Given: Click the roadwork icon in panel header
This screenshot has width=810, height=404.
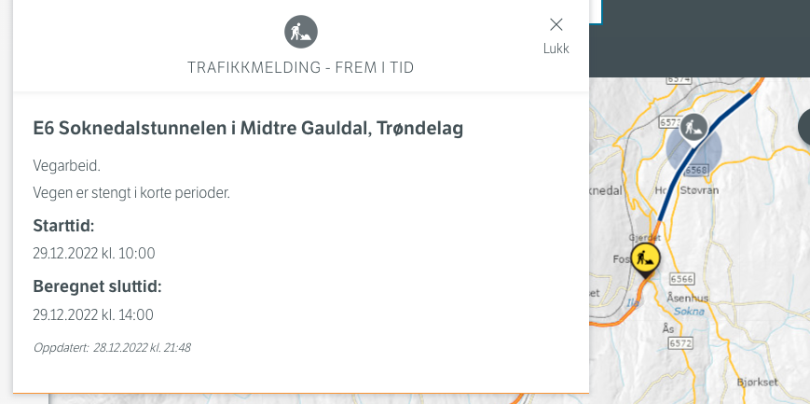Looking at the screenshot, I should (301, 33).
